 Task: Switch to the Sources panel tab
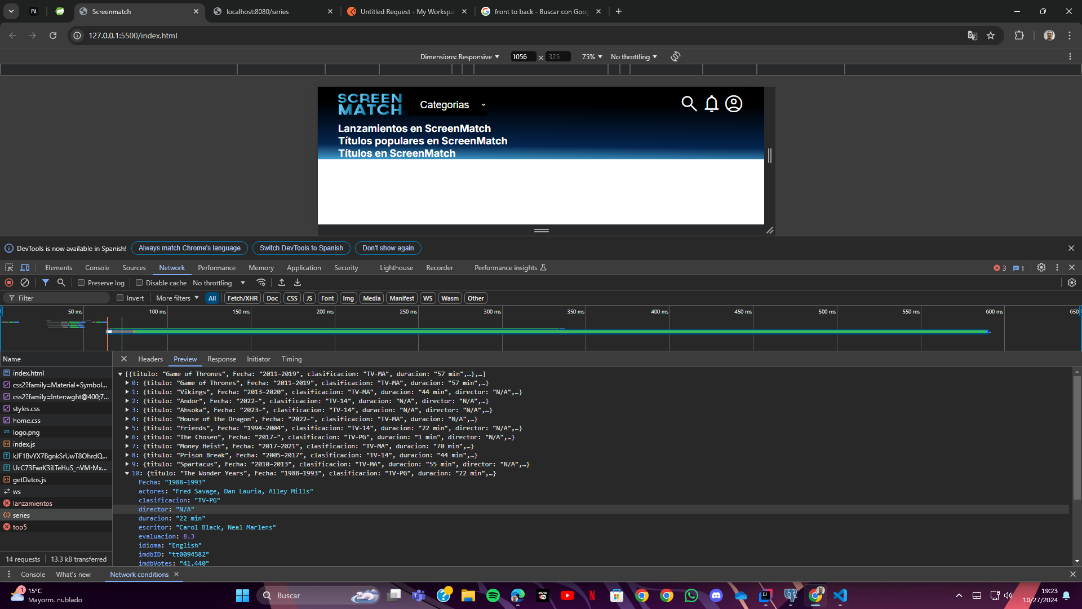tap(134, 268)
